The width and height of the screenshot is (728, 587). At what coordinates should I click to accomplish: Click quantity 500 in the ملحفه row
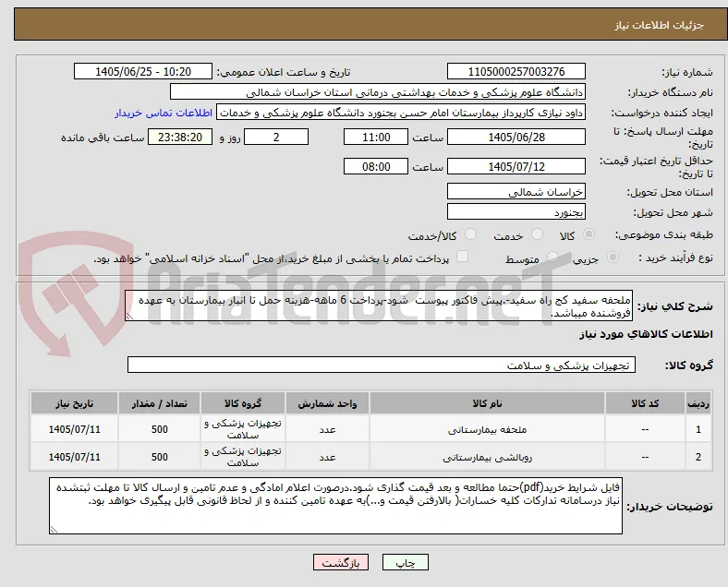pyautogui.click(x=159, y=429)
